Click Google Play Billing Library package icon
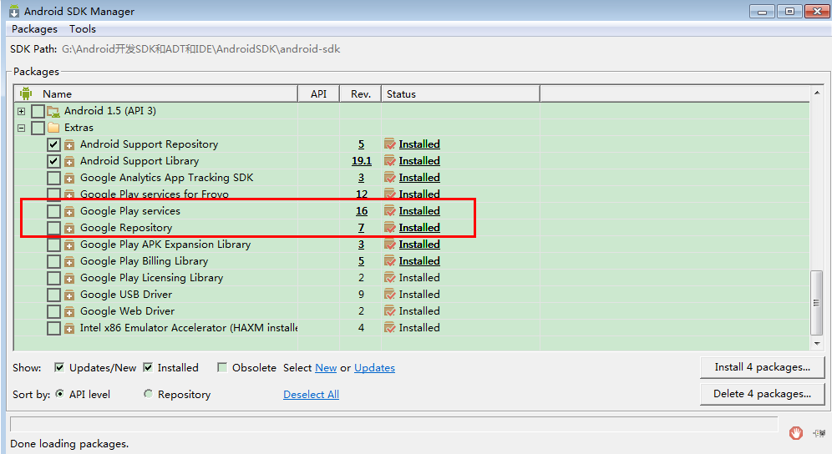The image size is (832, 454). click(x=69, y=261)
